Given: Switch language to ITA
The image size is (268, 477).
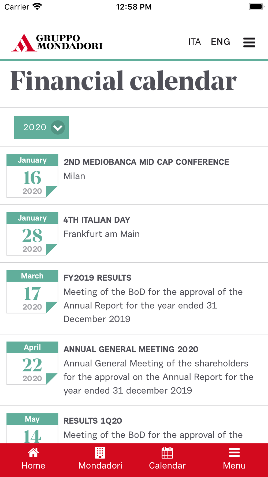Looking at the screenshot, I should [x=195, y=42].
